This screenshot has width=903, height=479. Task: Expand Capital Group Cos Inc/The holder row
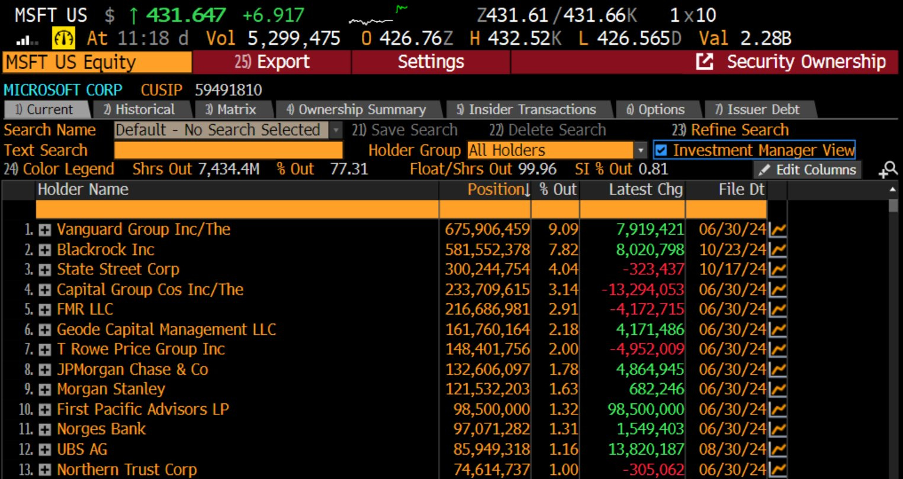tap(44, 290)
